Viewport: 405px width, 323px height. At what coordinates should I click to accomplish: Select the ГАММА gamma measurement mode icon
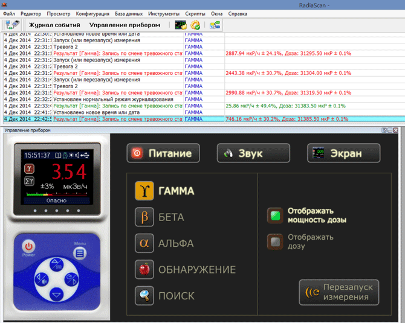(x=144, y=191)
